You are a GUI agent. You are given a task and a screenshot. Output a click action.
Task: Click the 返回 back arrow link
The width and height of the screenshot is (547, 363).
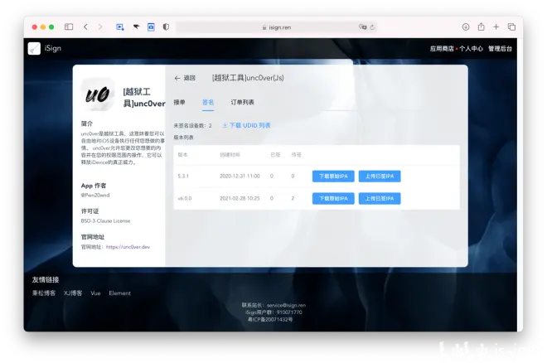(185, 78)
